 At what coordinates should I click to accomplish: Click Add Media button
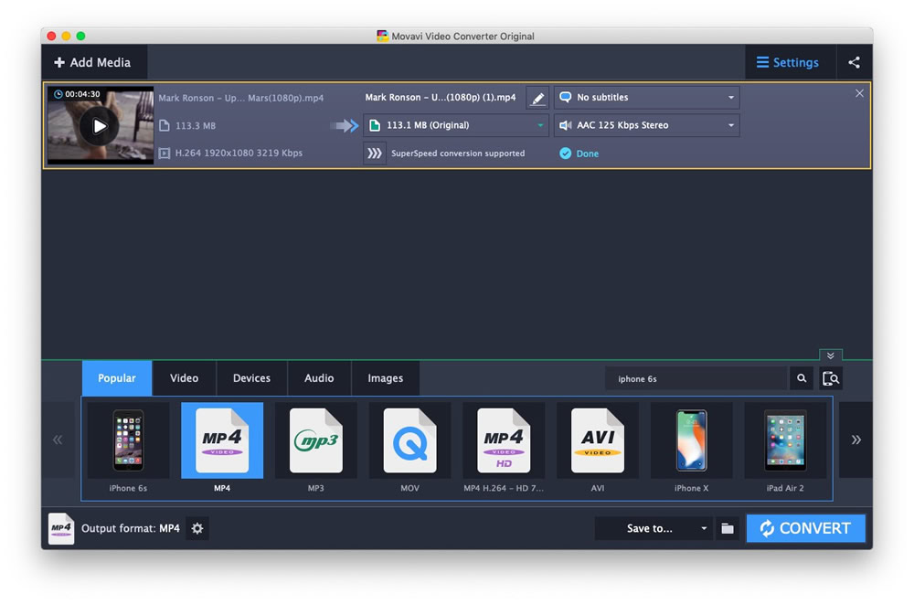click(93, 62)
